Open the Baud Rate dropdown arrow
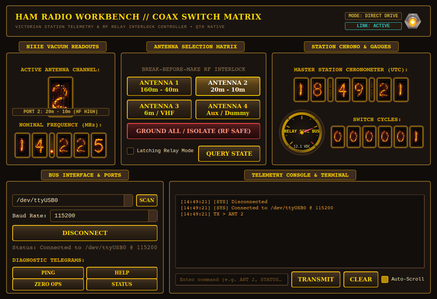437x299 pixels. click(x=153, y=216)
